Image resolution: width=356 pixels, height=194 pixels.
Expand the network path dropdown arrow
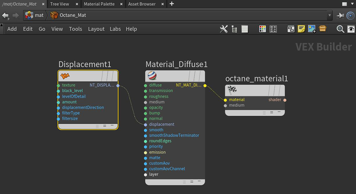pos(330,15)
